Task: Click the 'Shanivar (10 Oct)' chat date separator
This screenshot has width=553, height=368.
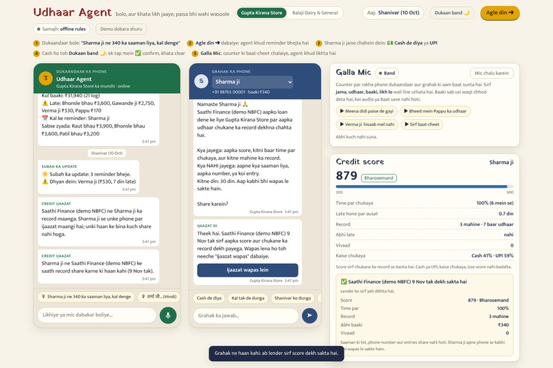Action: [107, 154]
